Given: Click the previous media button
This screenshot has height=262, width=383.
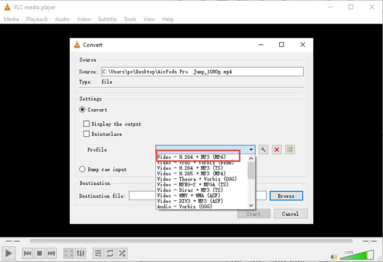Looking at the screenshot, I should pyautogui.click(x=27, y=253).
